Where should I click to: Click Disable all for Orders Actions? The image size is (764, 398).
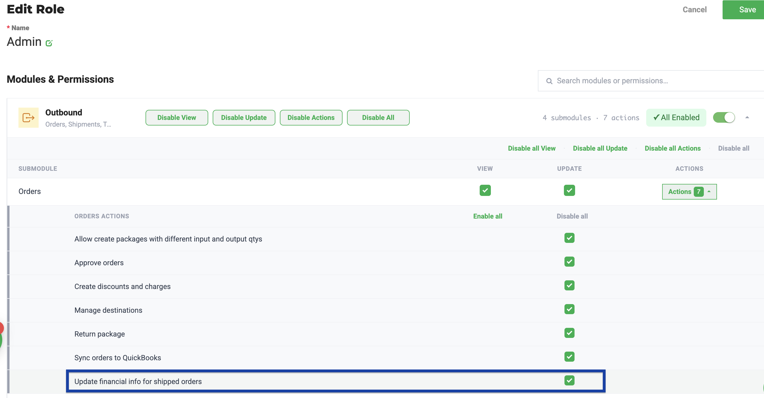[572, 216]
